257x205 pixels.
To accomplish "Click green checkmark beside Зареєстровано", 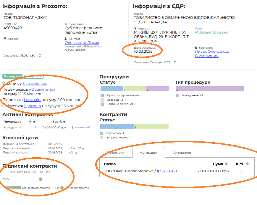I will coord(196,32).
